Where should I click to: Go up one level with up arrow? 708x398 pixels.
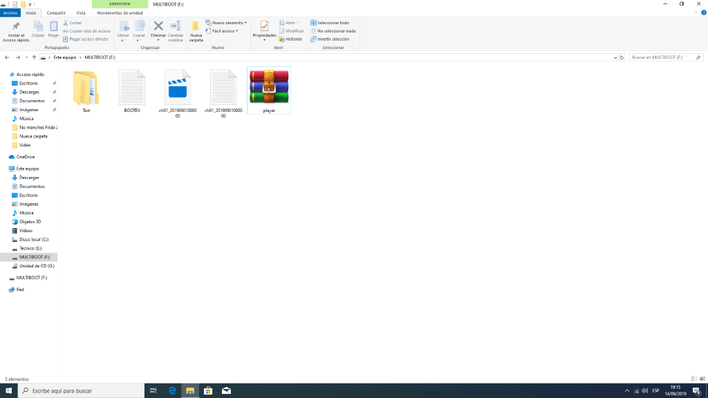coord(35,57)
